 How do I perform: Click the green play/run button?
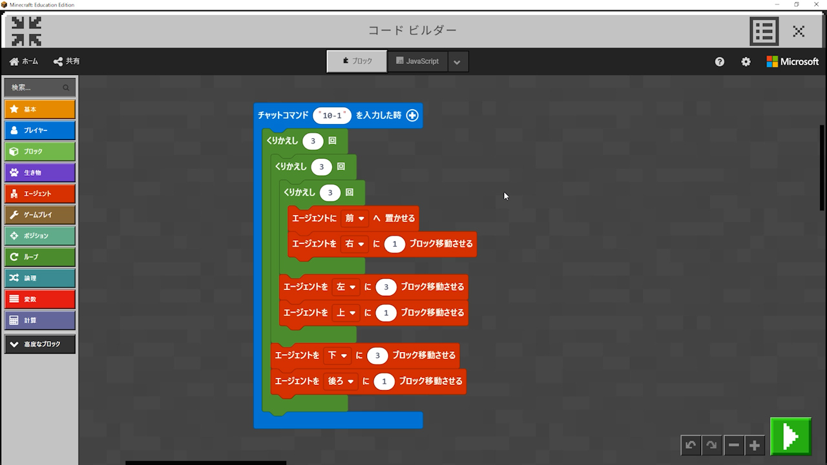point(790,437)
